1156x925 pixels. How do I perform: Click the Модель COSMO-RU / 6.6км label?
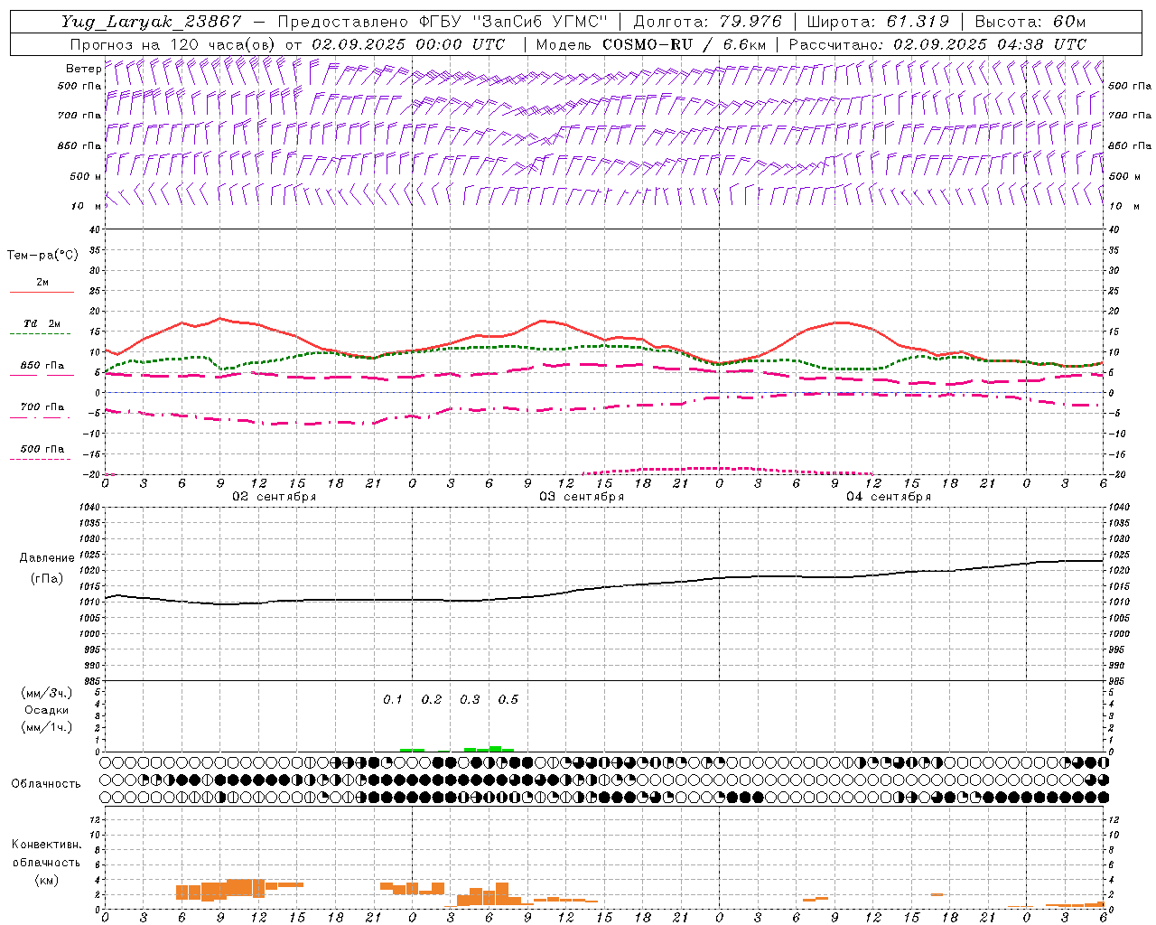(651, 44)
